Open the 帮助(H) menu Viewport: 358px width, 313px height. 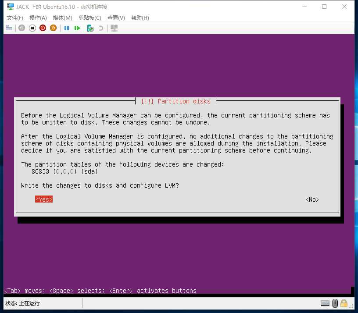(x=140, y=18)
